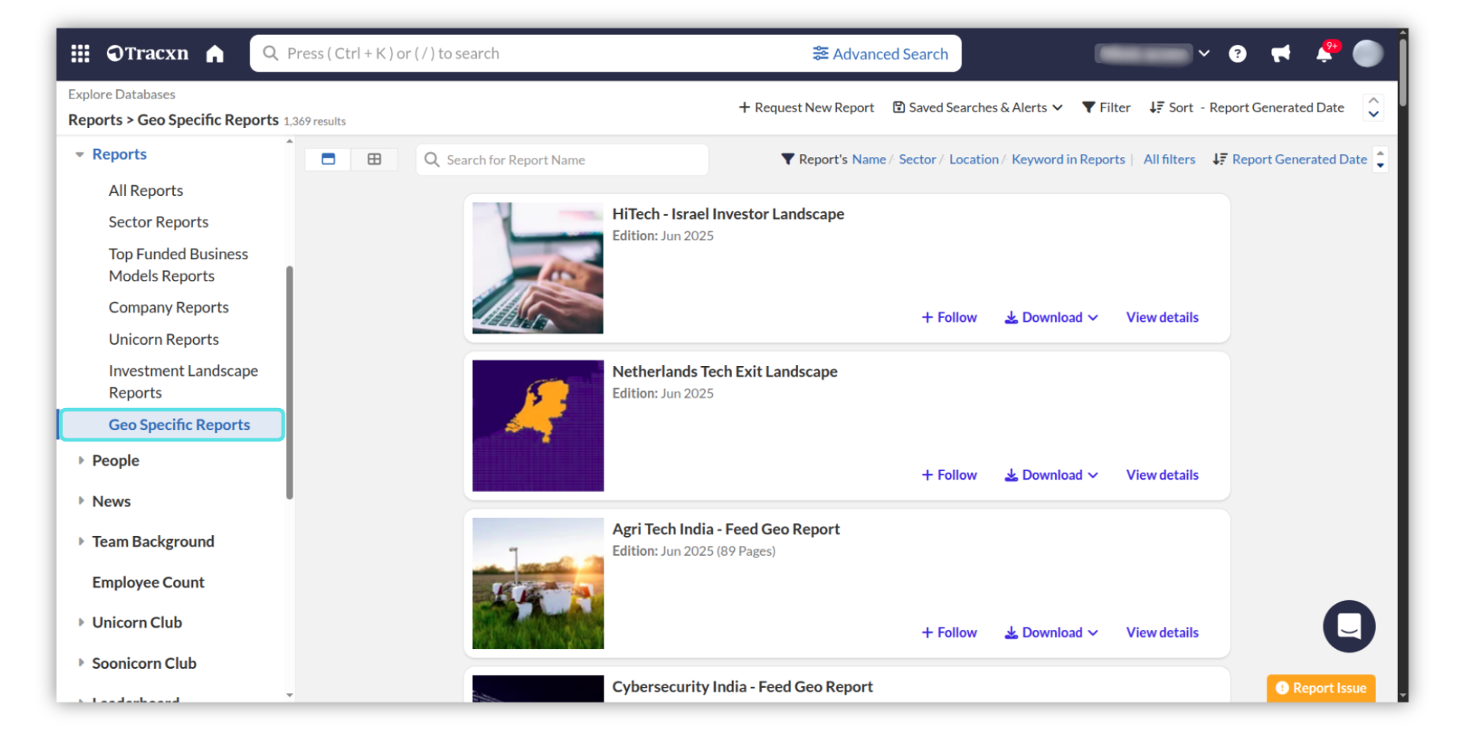Open the chat support bubble
This screenshot has height=732, width=1465.
[1348, 626]
